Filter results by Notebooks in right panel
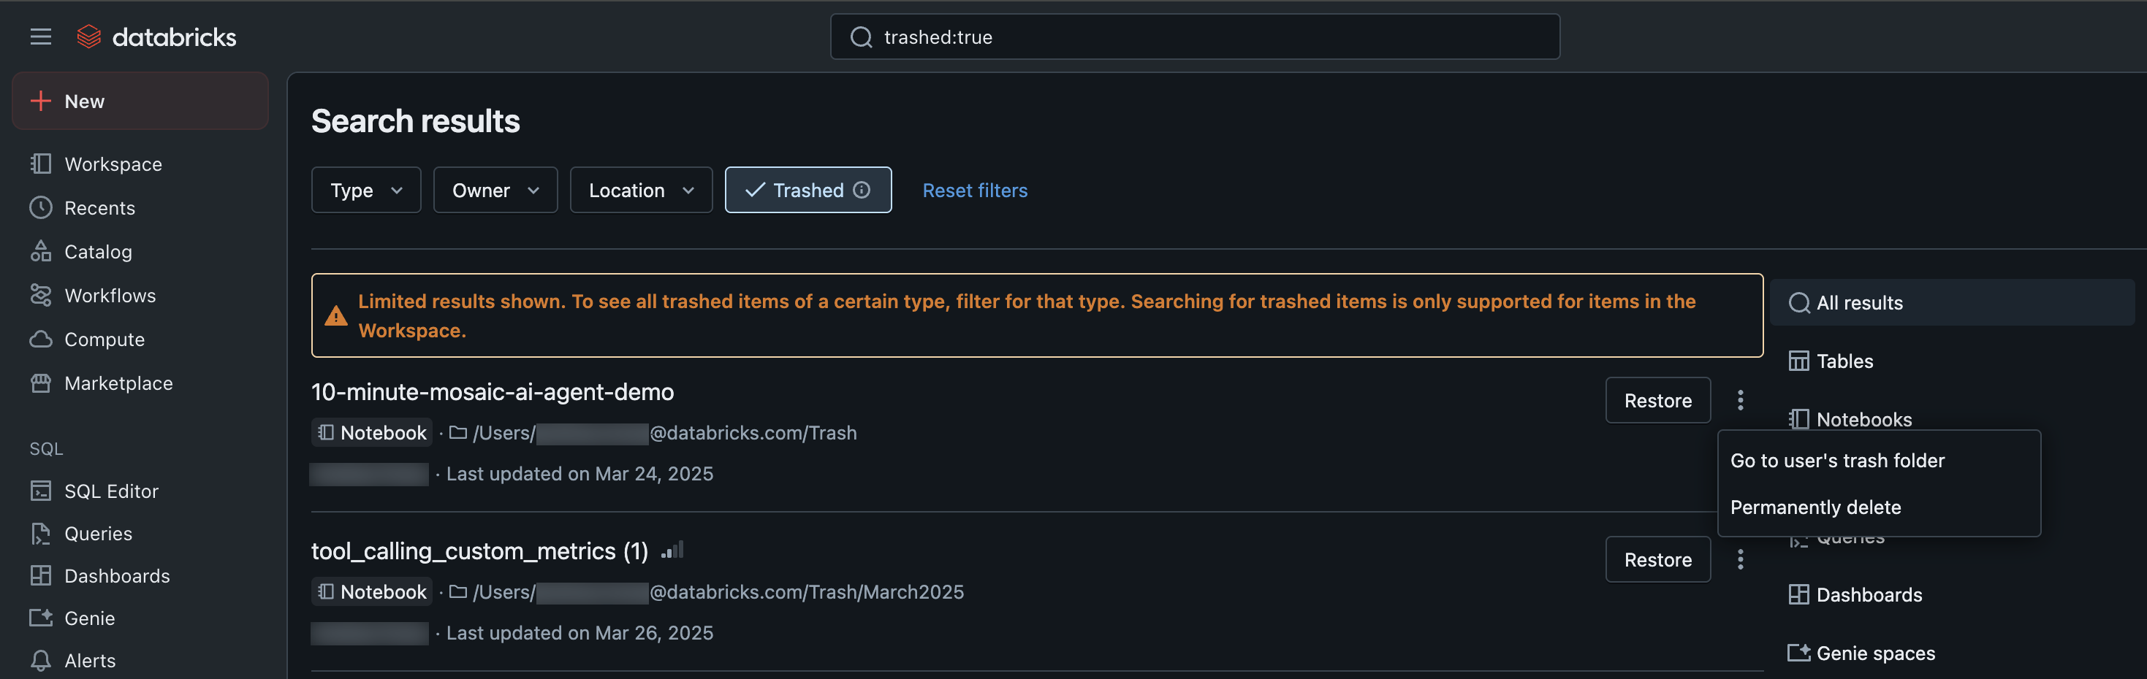The width and height of the screenshot is (2147, 679). pyautogui.click(x=1864, y=419)
